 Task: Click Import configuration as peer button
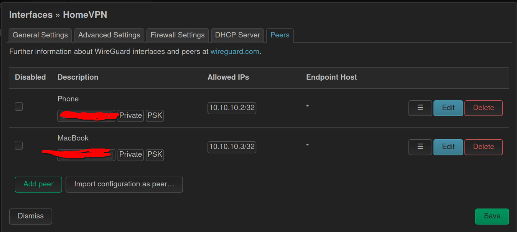(124, 184)
